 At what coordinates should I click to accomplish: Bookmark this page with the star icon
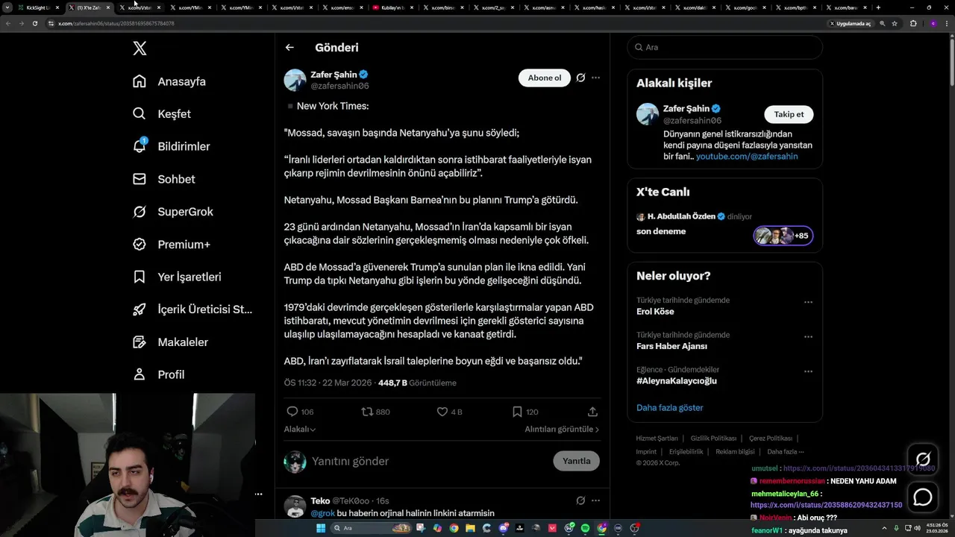click(895, 23)
